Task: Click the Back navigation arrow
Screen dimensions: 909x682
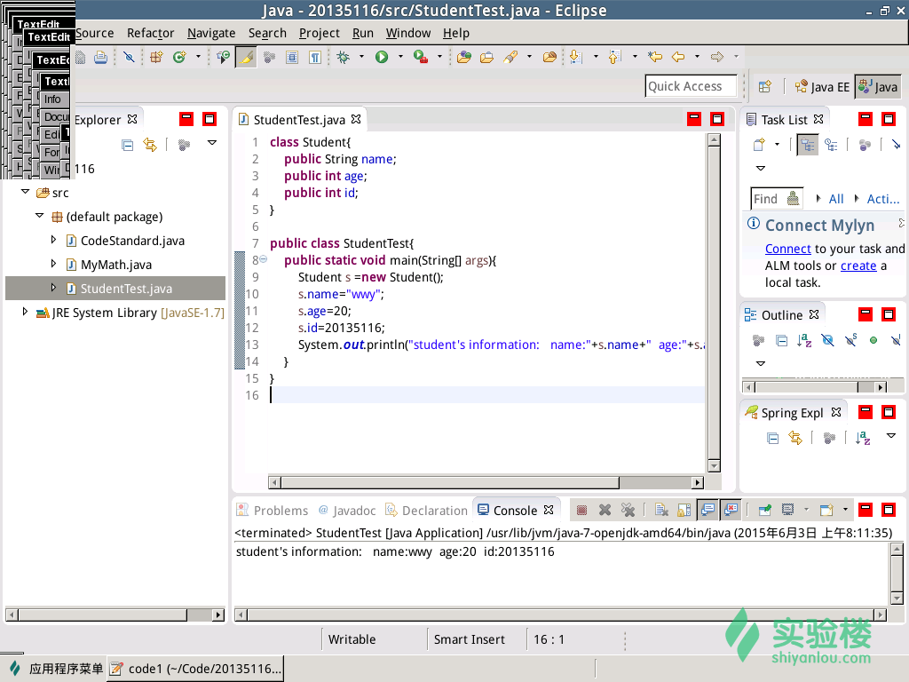Action: 678,57
